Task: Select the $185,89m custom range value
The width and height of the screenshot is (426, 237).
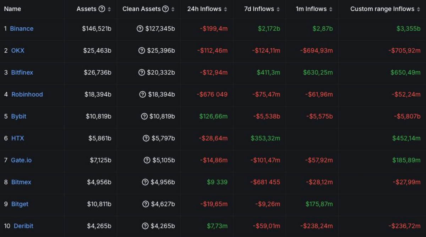Action: (x=406, y=160)
